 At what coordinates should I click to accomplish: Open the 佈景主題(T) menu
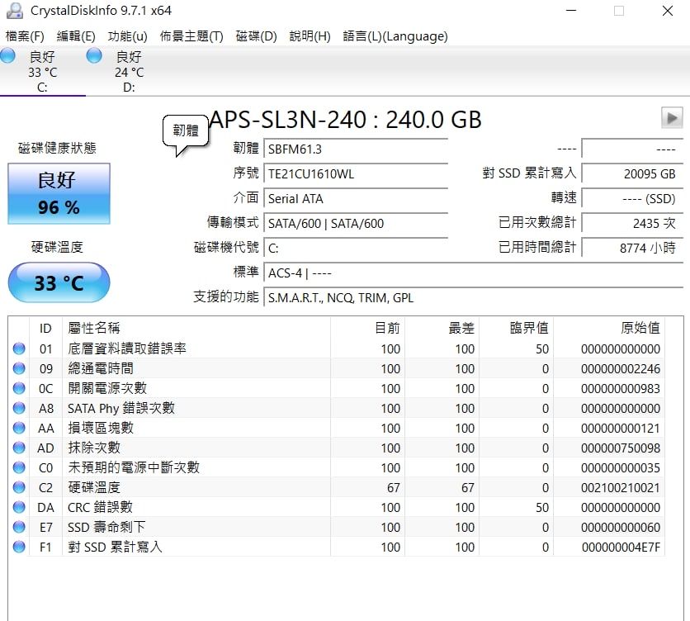click(191, 36)
